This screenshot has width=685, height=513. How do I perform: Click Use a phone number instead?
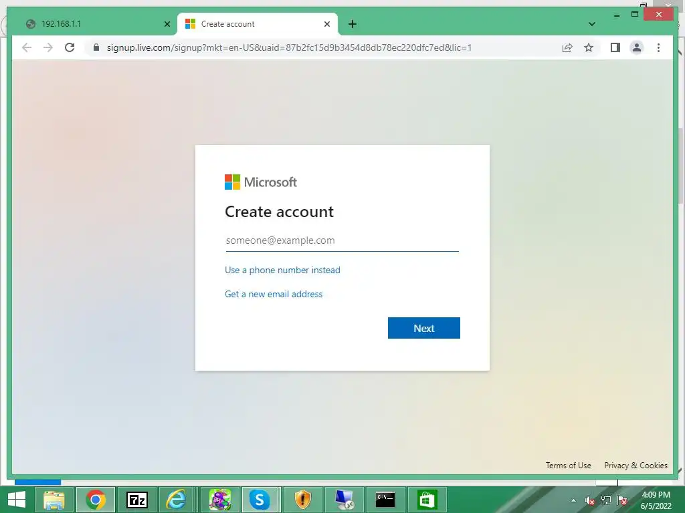(x=282, y=270)
